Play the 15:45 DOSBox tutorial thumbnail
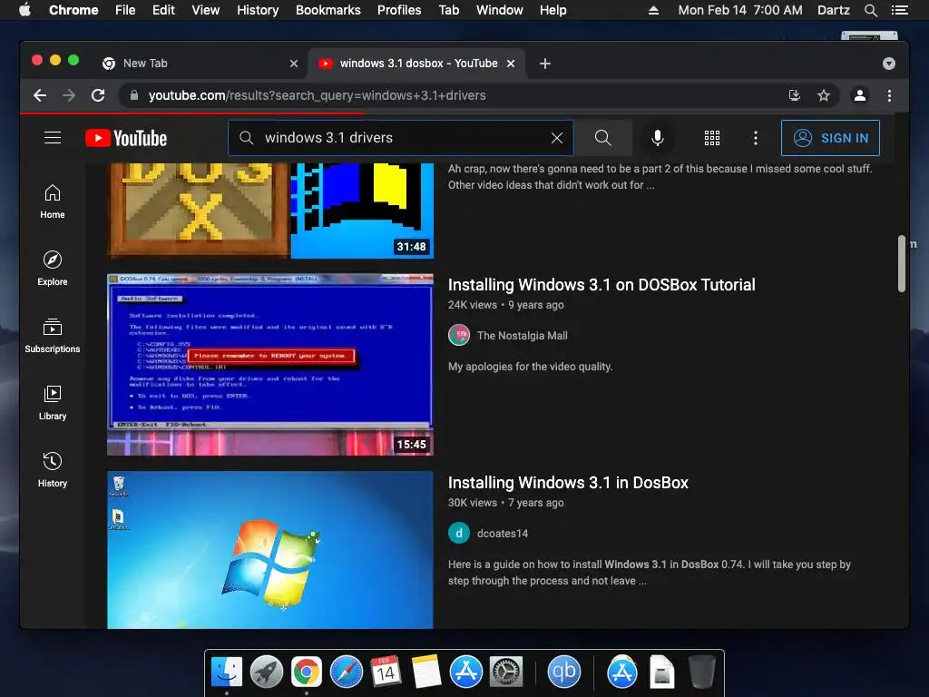This screenshot has height=697, width=929. [270, 365]
